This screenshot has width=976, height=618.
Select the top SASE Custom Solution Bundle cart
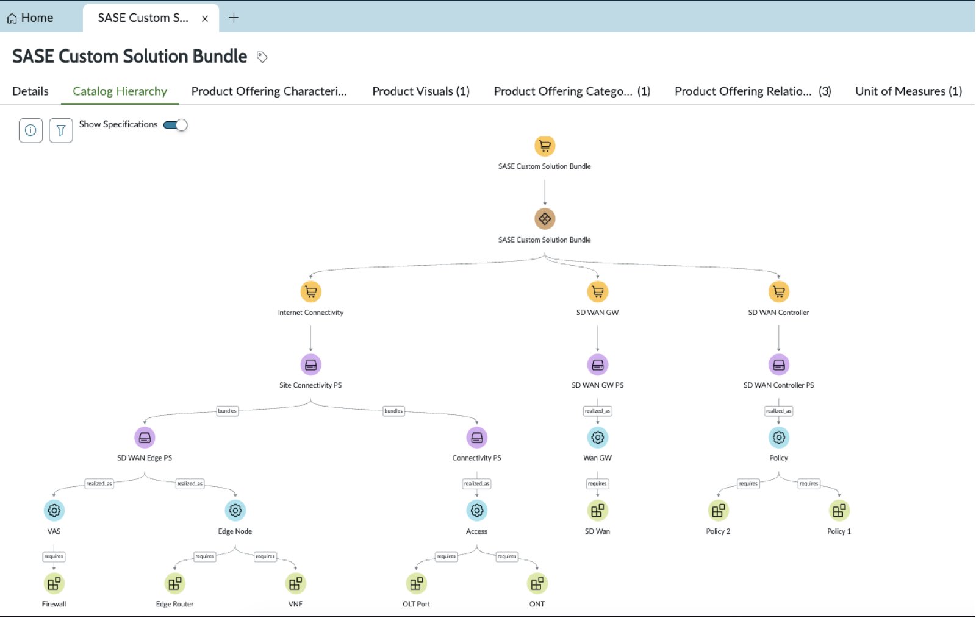545,146
